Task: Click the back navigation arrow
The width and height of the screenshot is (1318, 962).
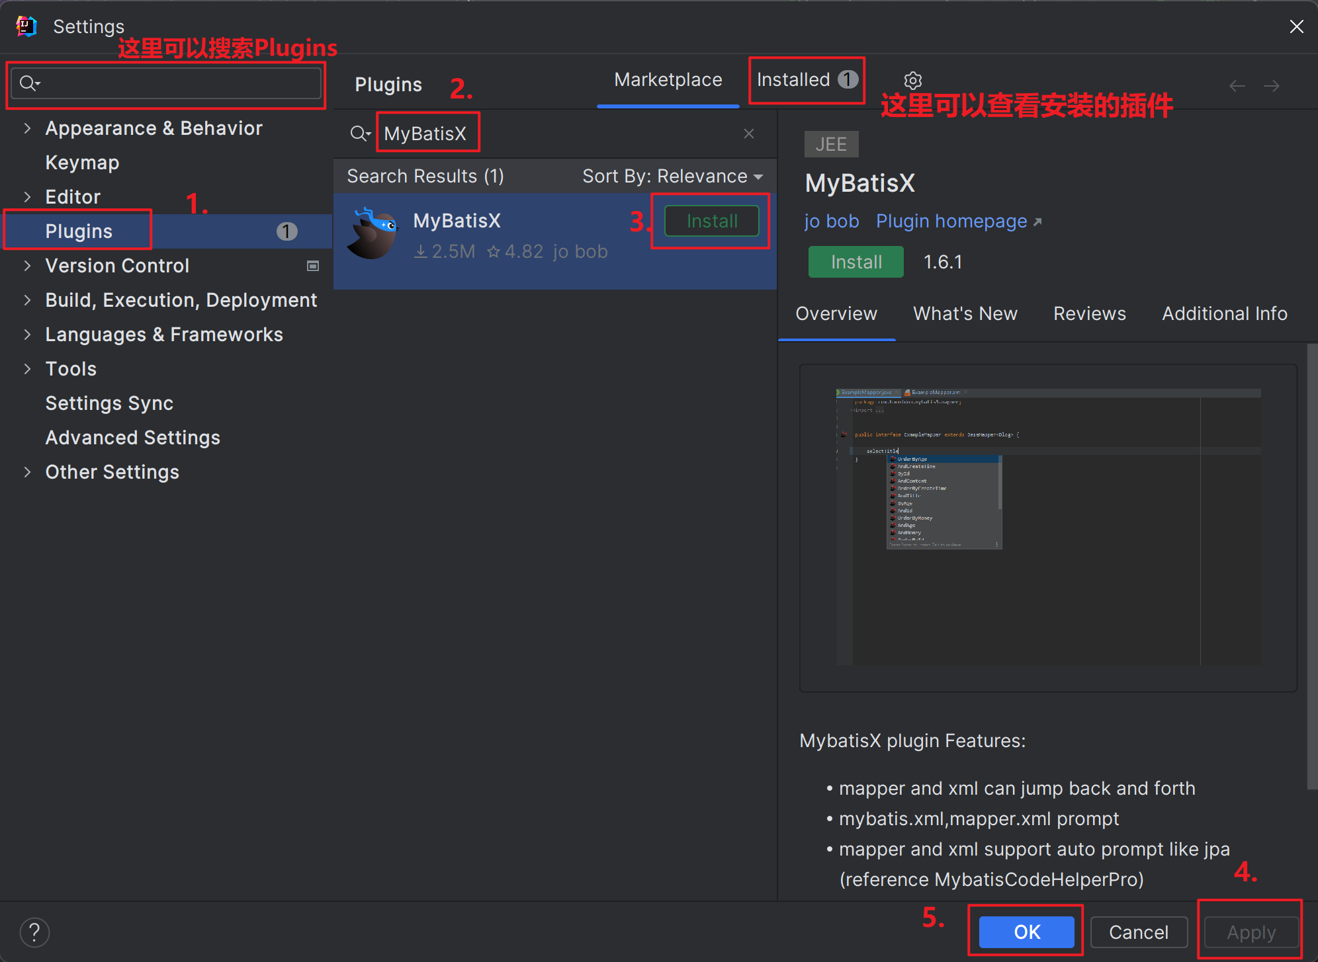Action: click(1237, 86)
